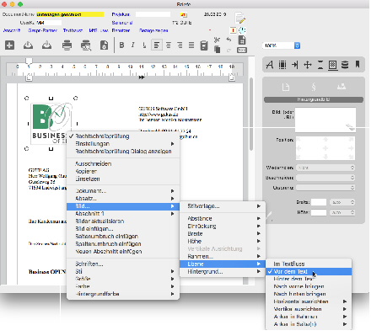The width and height of the screenshot is (382, 336).
Task: Toggle right text alignment
Action: click(180, 45)
